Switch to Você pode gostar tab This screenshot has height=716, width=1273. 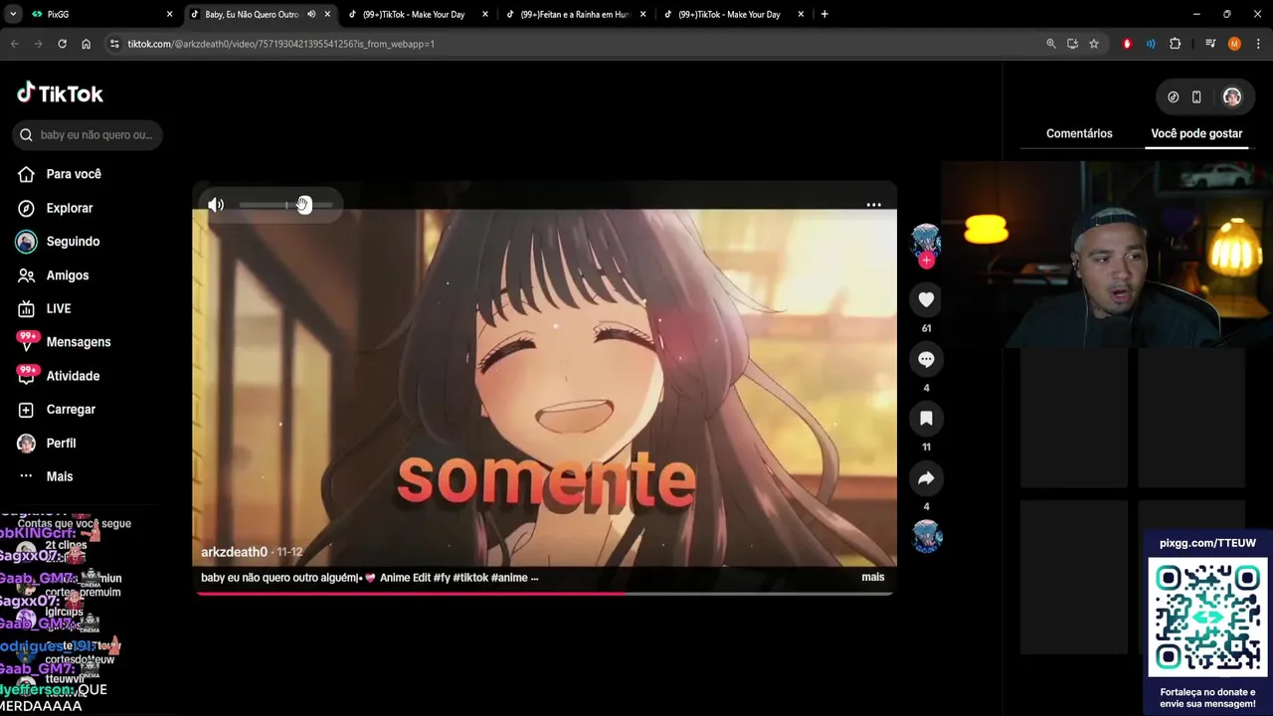1196,133
